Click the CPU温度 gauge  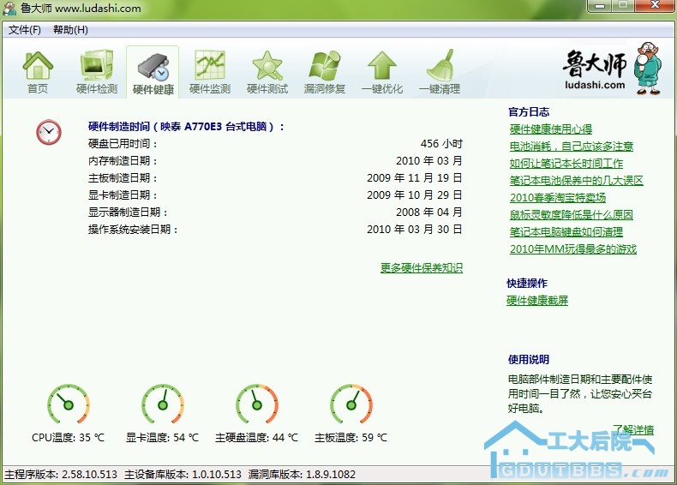69,404
